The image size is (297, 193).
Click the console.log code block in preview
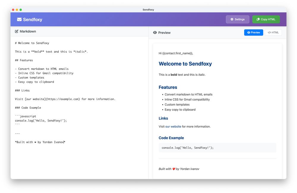[x=217, y=148]
